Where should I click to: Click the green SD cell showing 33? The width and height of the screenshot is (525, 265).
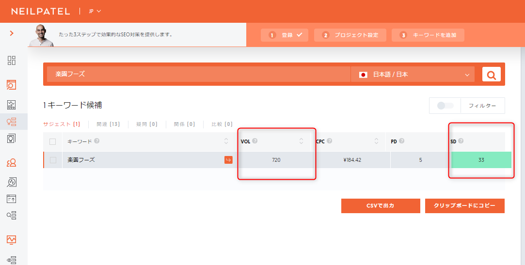[481, 160]
